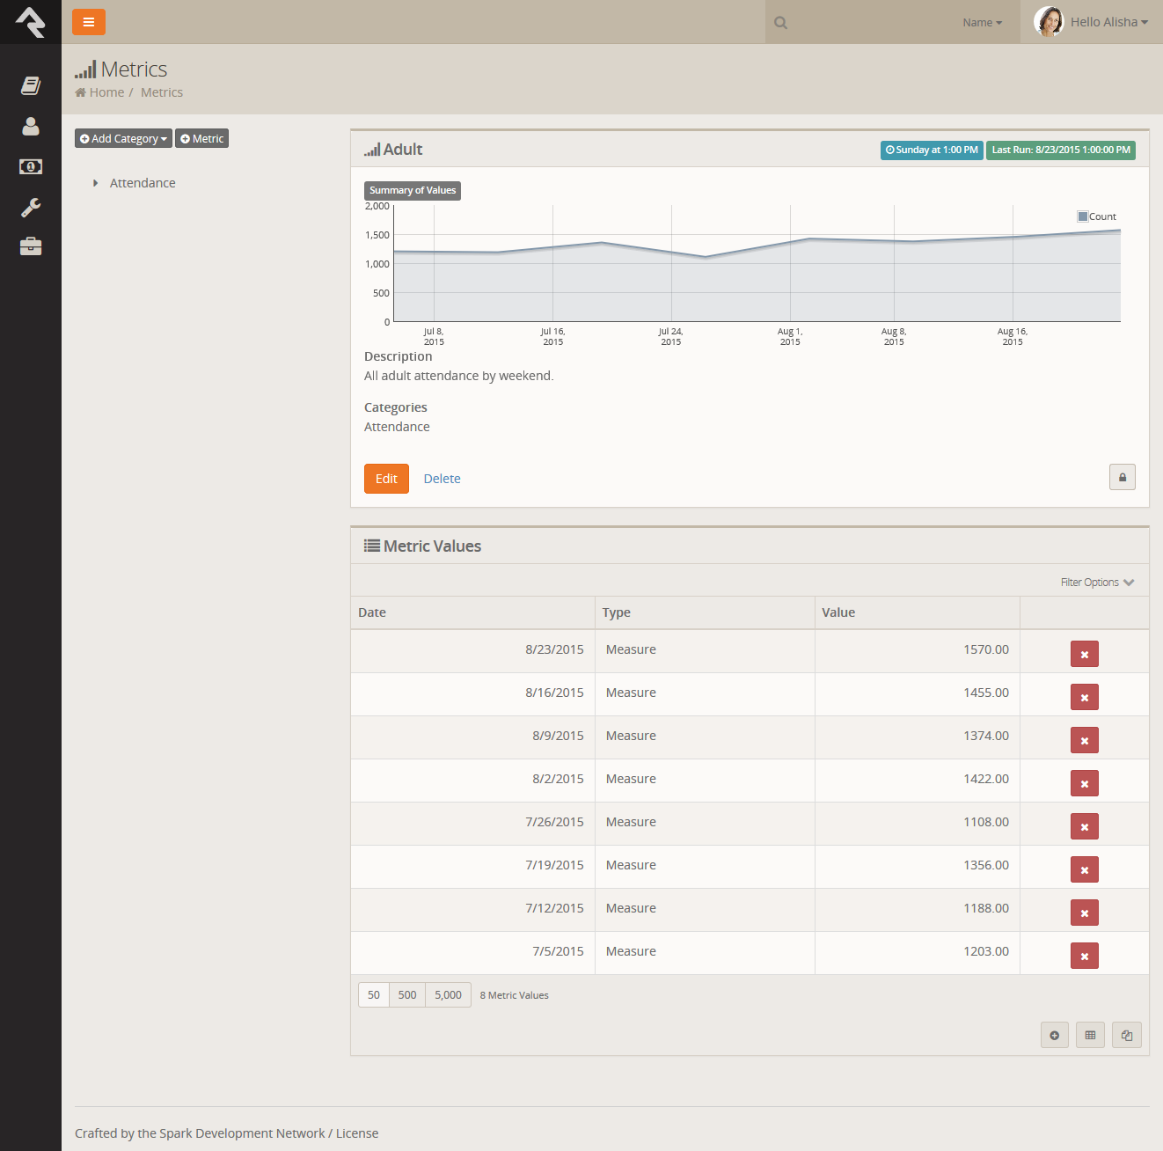Image resolution: width=1163 pixels, height=1151 pixels.
Task: Click the search magnifier icon
Action: click(x=780, y=23)
